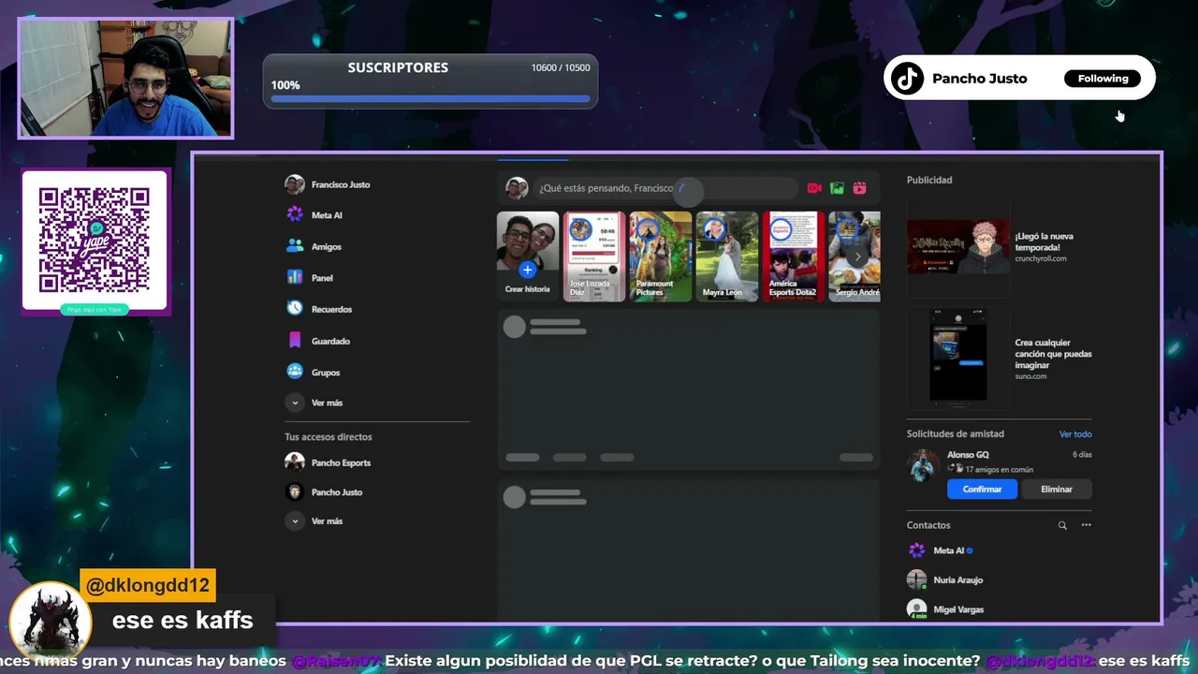Viewport: 1198px width, 674px height.
Task: Click 'Solicitudes de amistad' heading
Action: [955, 434]
